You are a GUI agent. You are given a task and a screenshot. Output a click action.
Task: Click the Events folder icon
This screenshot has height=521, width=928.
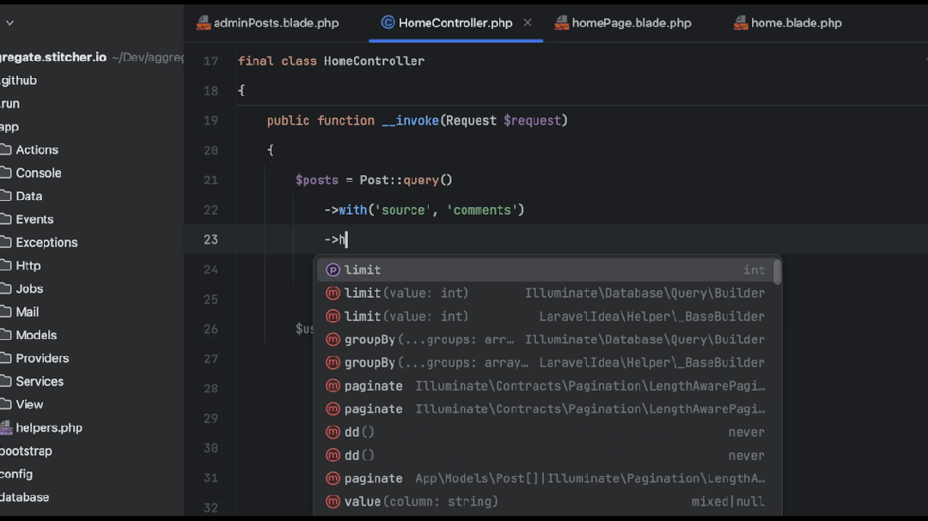pyautogui.click(x=6, y=219)
